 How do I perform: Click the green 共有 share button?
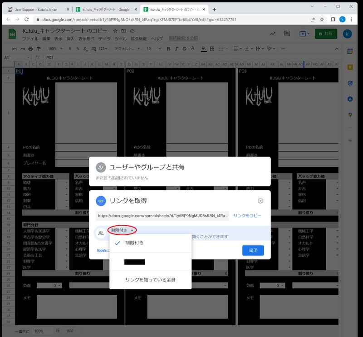pos(326,34)
